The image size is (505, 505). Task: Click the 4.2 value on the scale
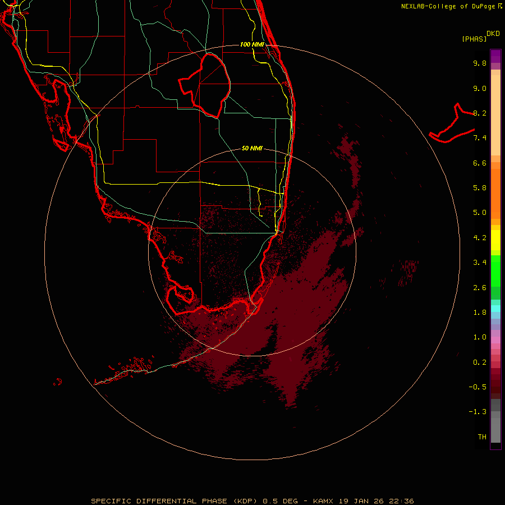tap(480, 238)
